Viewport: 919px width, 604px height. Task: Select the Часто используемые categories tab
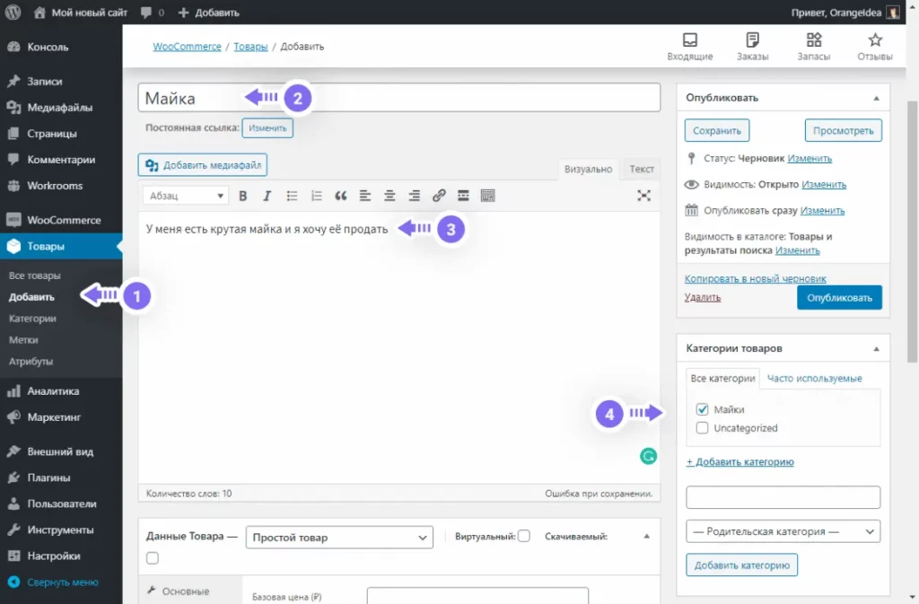(814, 379)
